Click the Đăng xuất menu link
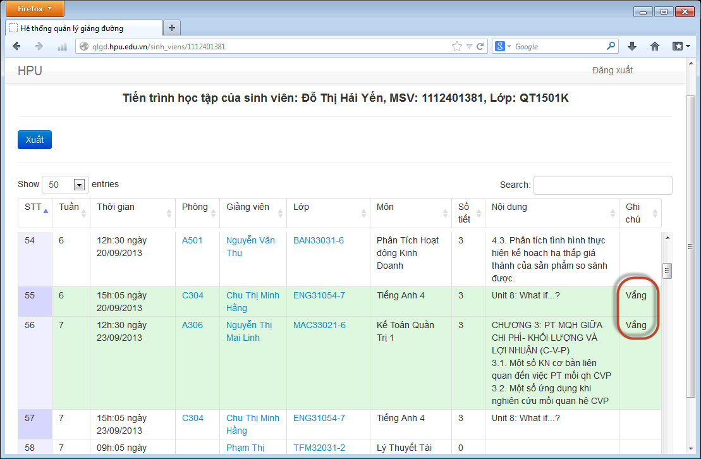Viewport: 701px width, 459px height. (612, 70)
